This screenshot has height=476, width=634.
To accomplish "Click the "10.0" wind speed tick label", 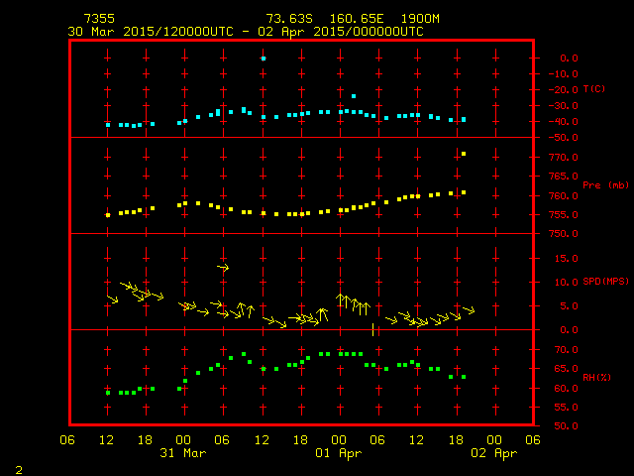I will 566,282.
